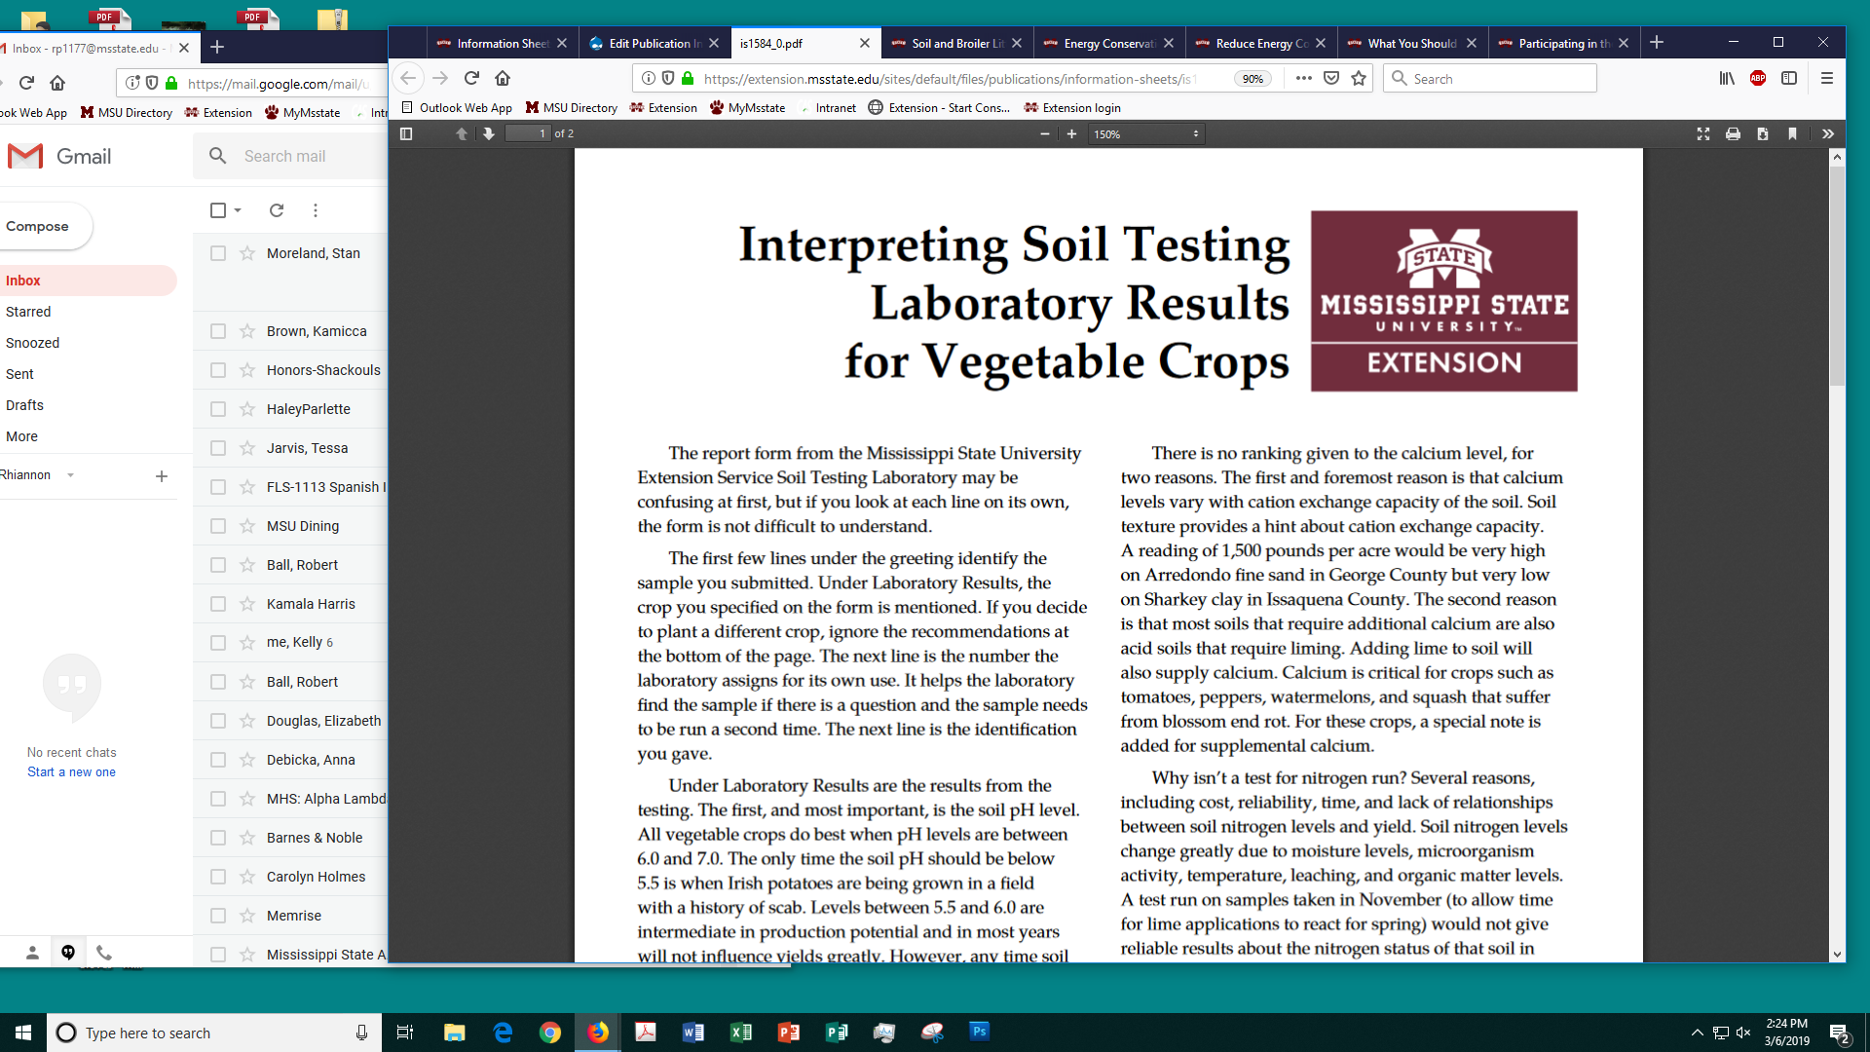Star the Jarvis, Tessa email

[247, 448]
